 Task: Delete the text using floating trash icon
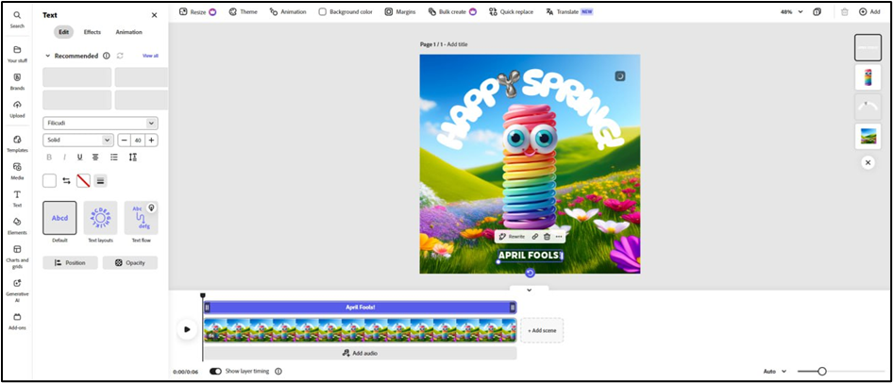tap(547, 237)
